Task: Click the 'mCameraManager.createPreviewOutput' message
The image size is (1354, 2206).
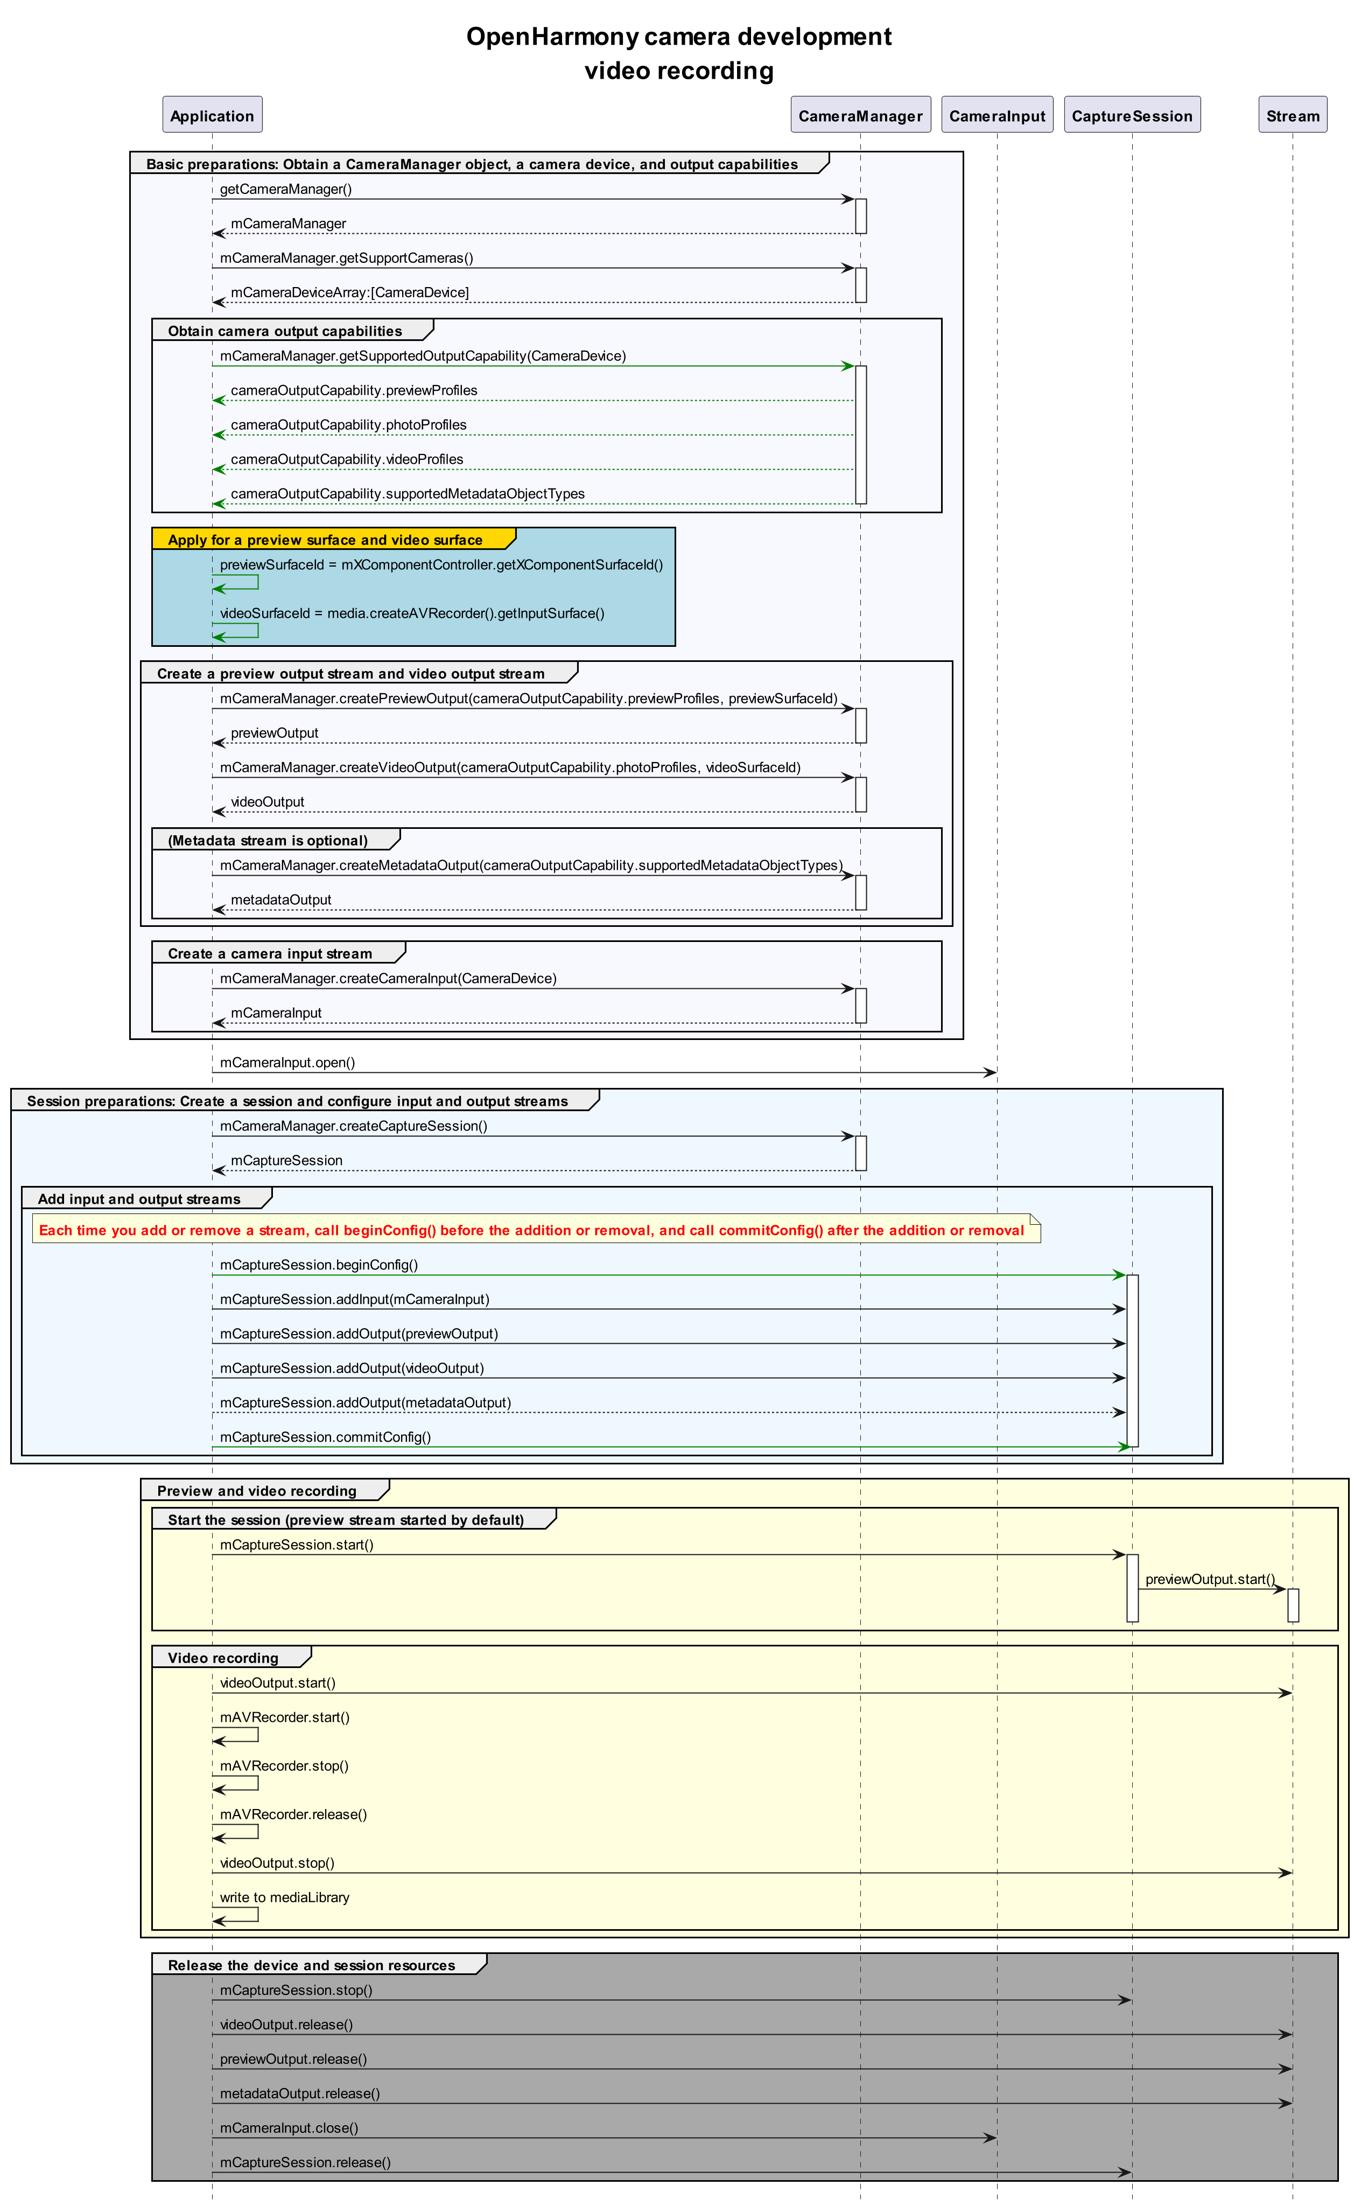Action: point(528,699)
